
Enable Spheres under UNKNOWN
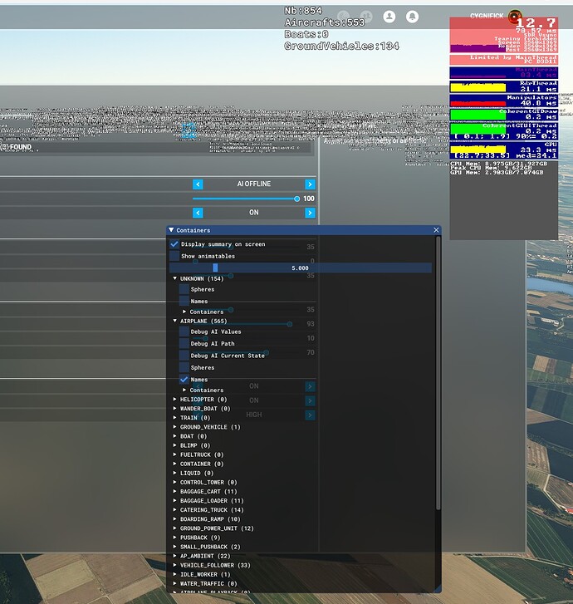point(184,289)
